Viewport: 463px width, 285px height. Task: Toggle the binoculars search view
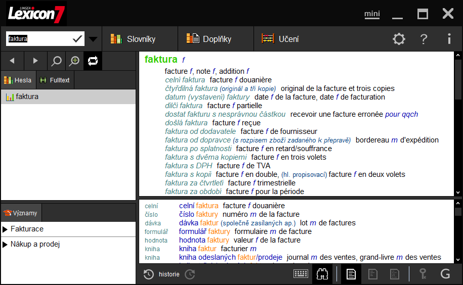pyautogui.click(x=322, y=274)
